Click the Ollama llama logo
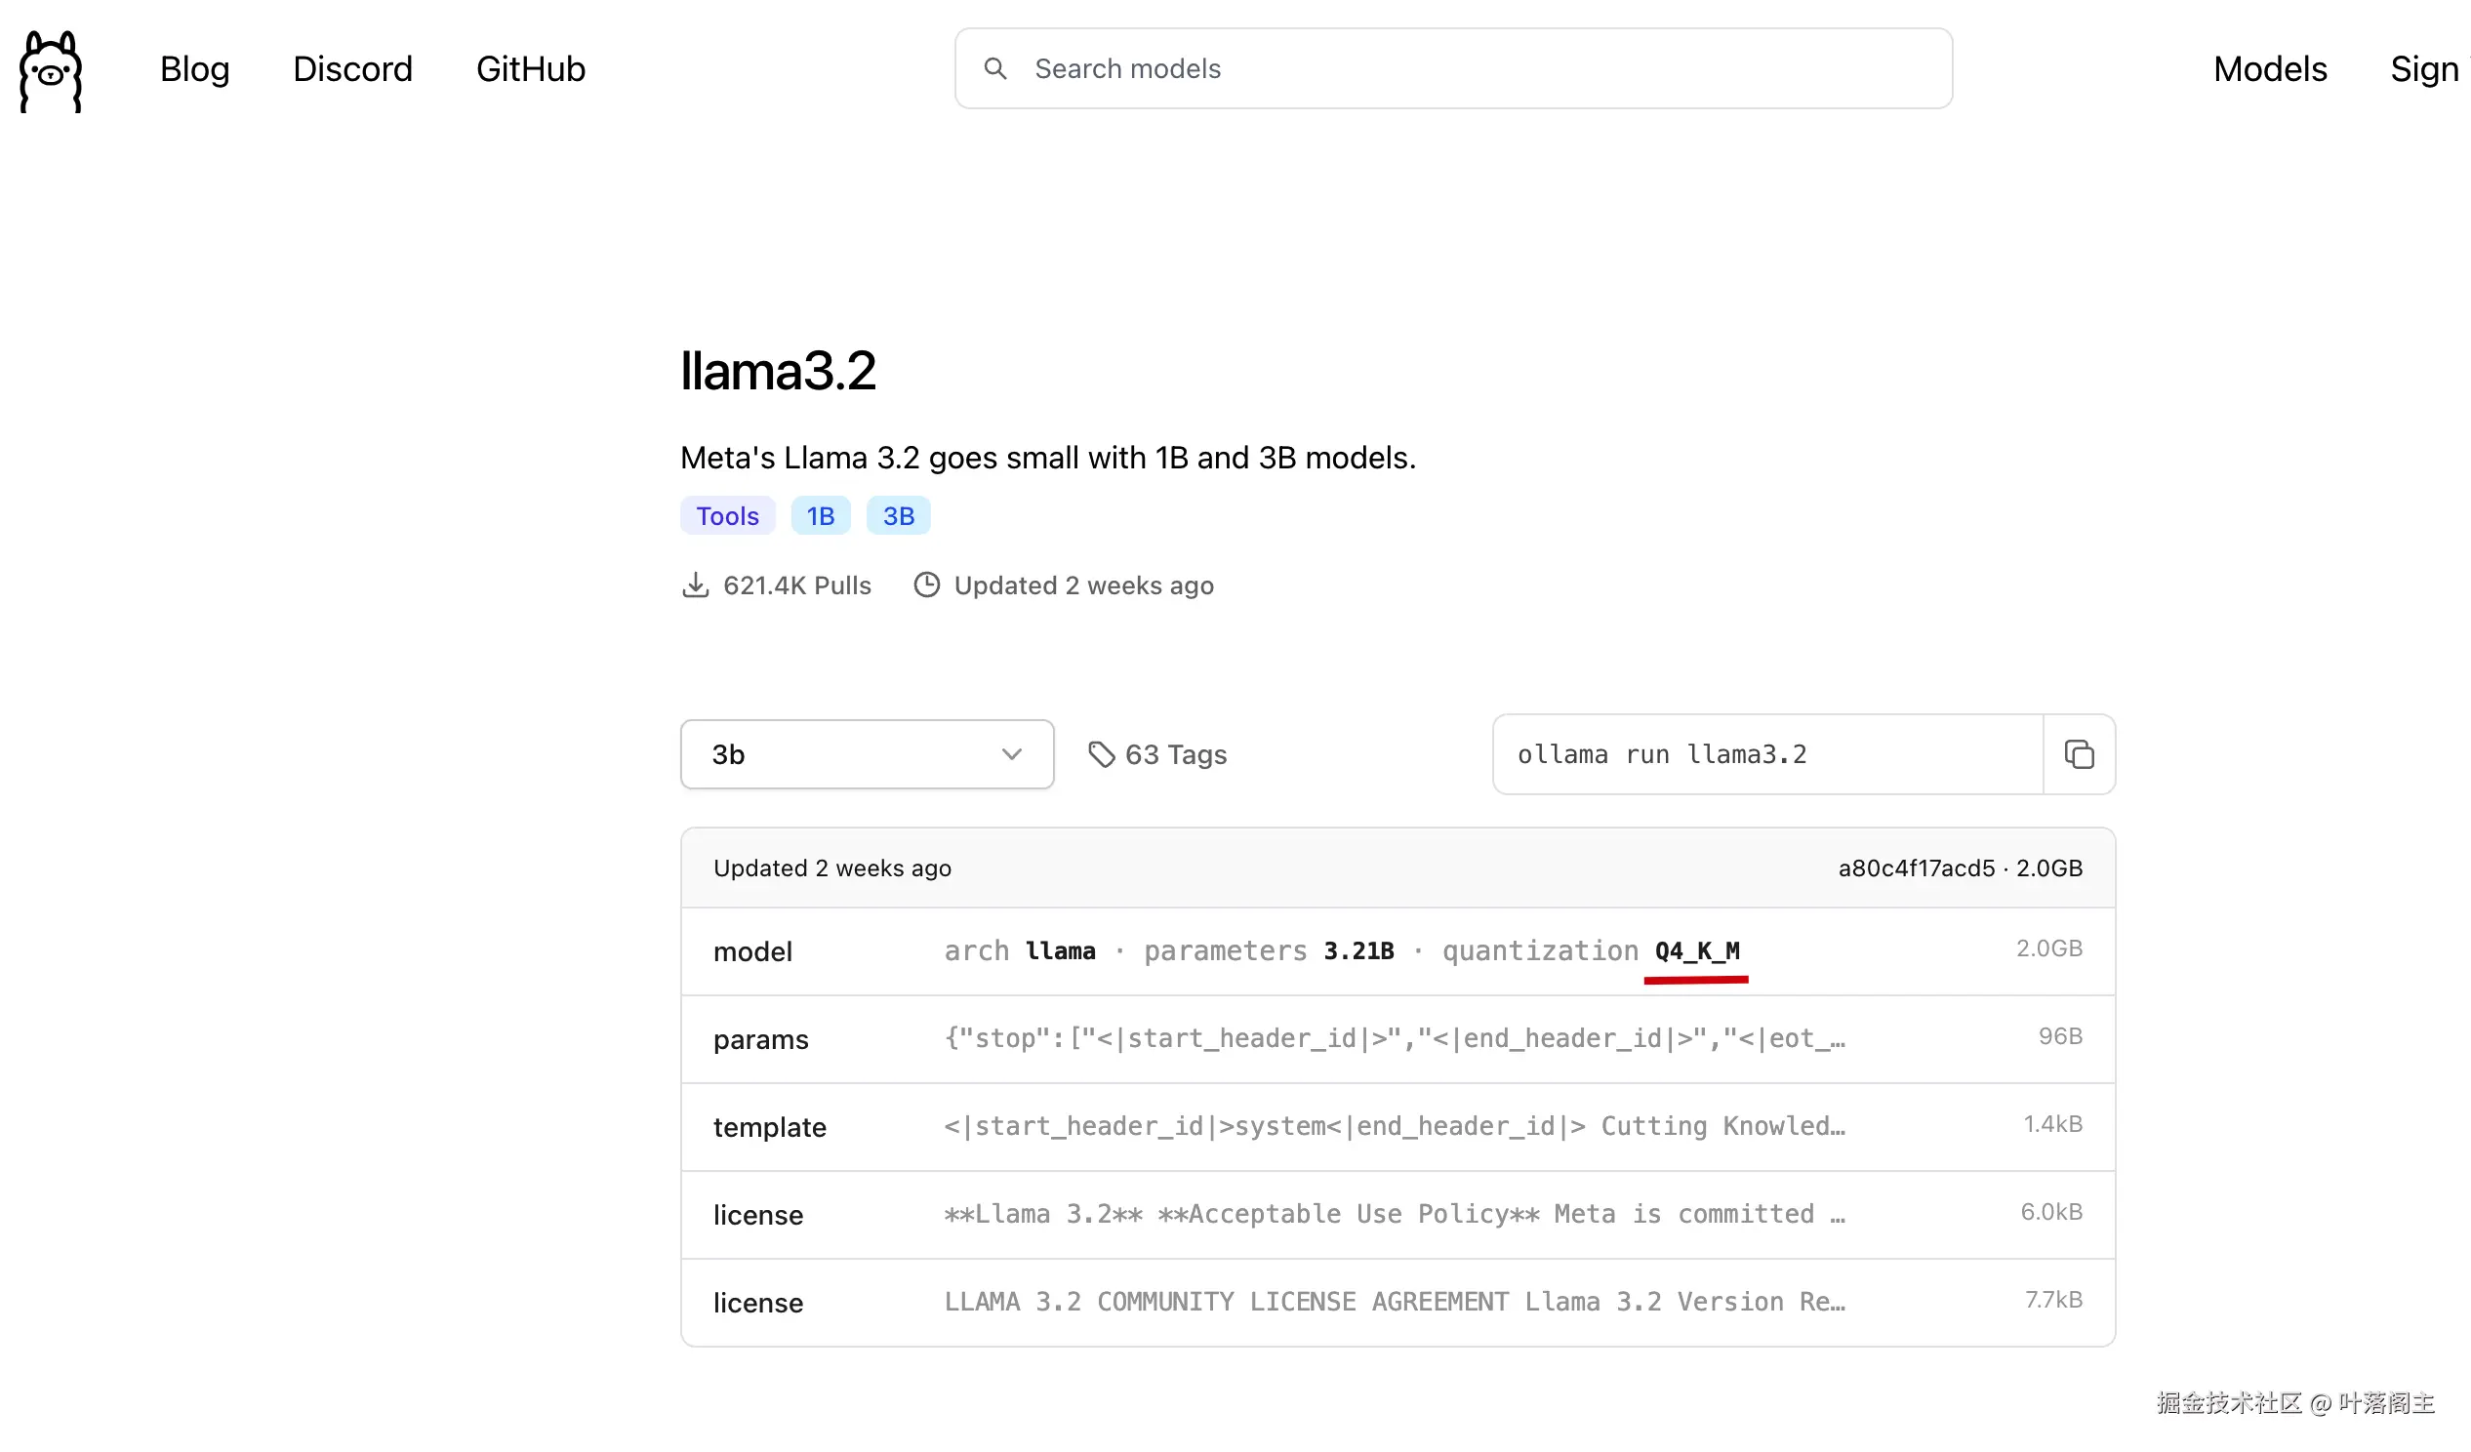The height and width of the screenshot is (1452, 2471). pyautogui.click(x=50, y=70)
